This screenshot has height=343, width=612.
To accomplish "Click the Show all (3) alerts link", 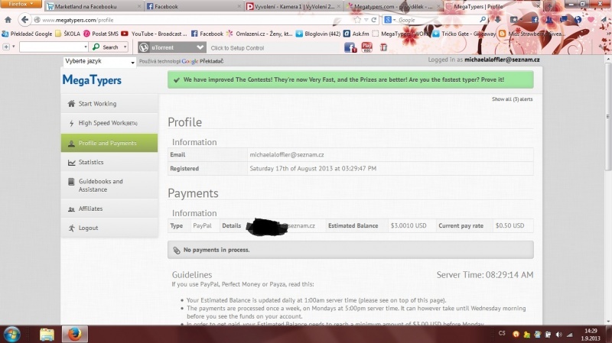I will tap(512, 99).
